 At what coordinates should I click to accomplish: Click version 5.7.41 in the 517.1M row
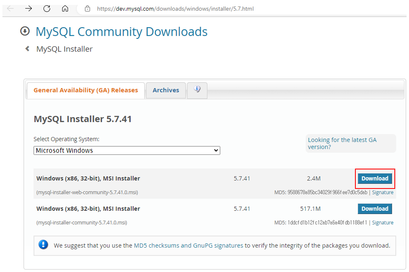pos(242,209)
